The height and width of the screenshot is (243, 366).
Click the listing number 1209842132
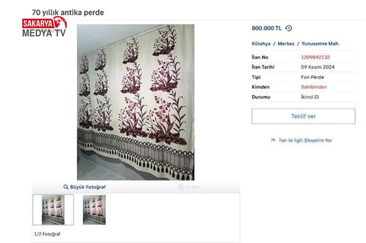pos(315,57)
